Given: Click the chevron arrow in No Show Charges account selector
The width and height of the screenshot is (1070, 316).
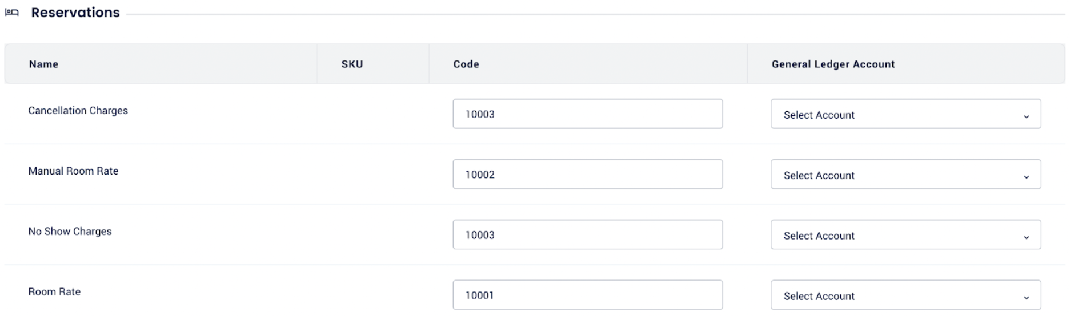Looking at the screenshot, I should pyautogui.click(x=1026, y=237).
